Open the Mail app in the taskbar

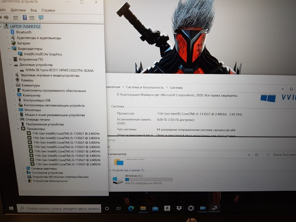pos(155,208)
